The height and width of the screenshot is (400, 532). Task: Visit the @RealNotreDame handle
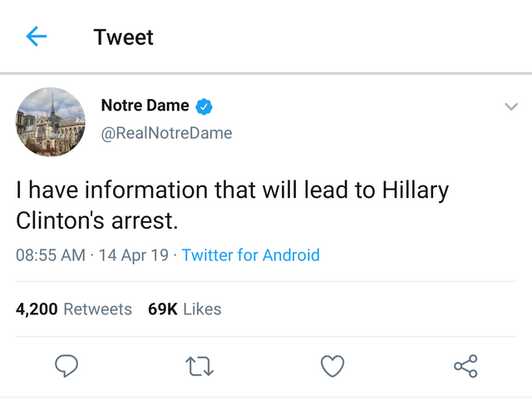pyautogui.click(x=166, y=133)
